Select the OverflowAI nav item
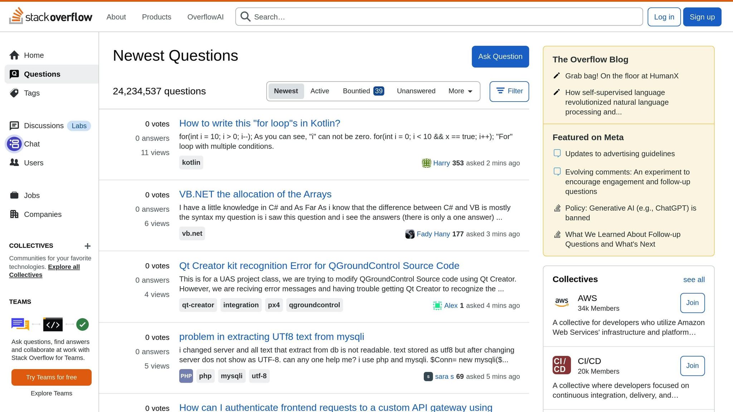The width and height of the screenshot is (733, 412). pos(205,17)
